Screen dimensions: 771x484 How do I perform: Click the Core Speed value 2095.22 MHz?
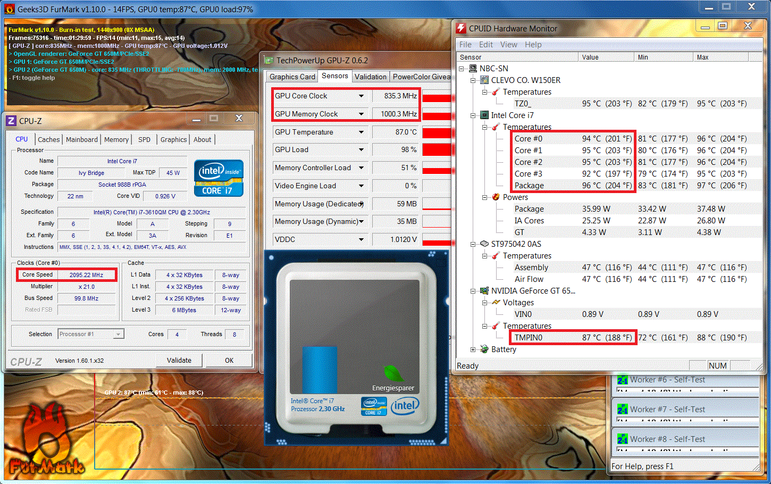point(86,275)
